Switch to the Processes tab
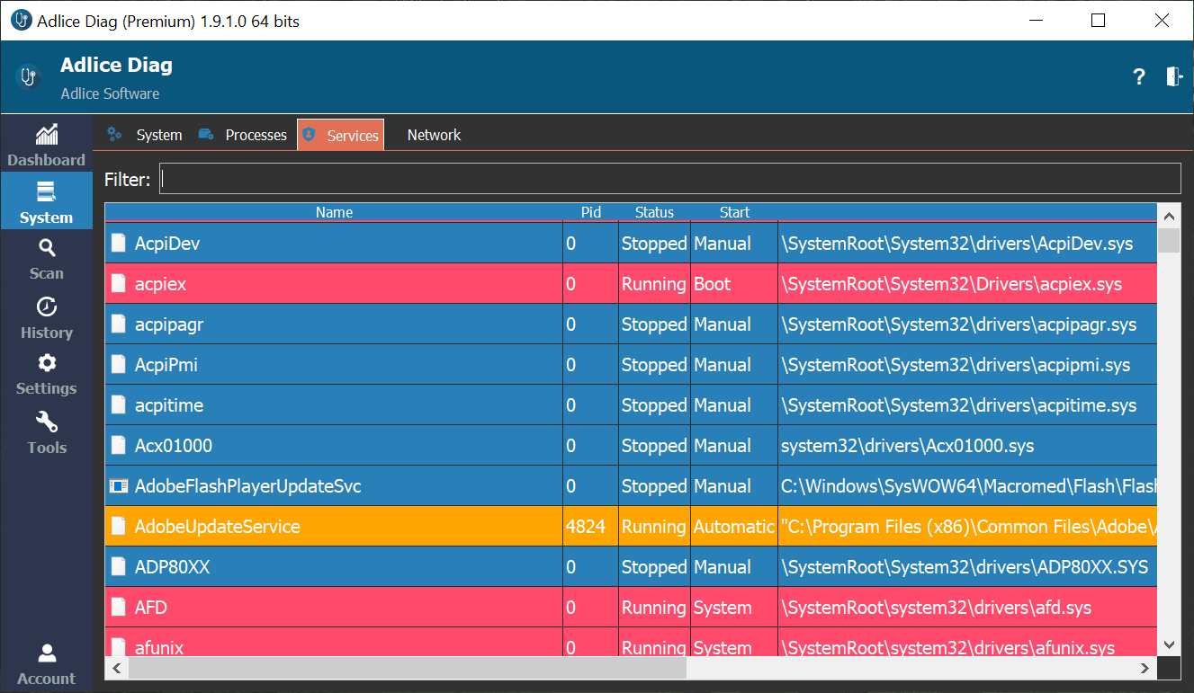The width and height of the screenshot is (1194, 693). point(256,135)
